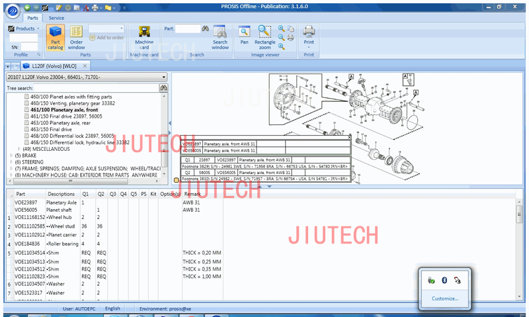The width and height of the screenshot is (529, 317).
Task: Expand the (5) BRAKE tree node
Action: 11,156
